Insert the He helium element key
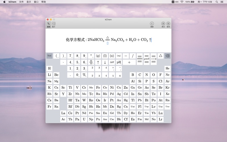The width and height of the screenshot is (227, 142). (x=167, y=68)
